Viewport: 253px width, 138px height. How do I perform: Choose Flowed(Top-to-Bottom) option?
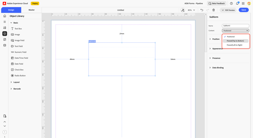coord(235,41)
